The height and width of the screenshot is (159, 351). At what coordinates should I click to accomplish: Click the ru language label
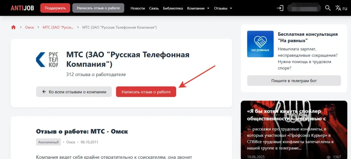pos(344,8)
